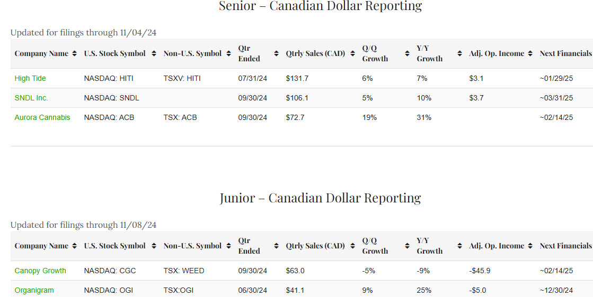Click Junior table Adj. Op. Income header

pyautogui.click(x=496, y=246)
